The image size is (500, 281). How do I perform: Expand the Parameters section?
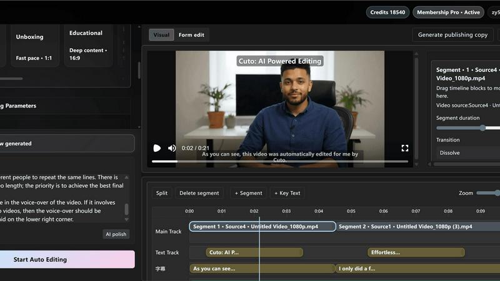tap(65, 106)
